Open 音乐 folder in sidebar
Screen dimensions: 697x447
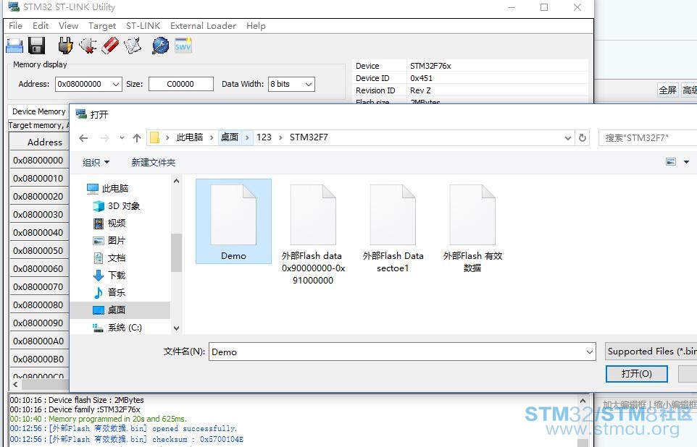click(x=109, y=292)
